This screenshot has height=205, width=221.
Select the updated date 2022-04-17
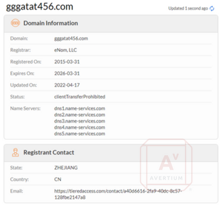(x=67, y=85)
